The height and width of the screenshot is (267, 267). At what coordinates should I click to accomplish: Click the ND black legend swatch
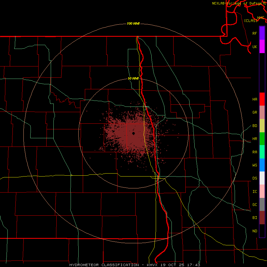262,231
